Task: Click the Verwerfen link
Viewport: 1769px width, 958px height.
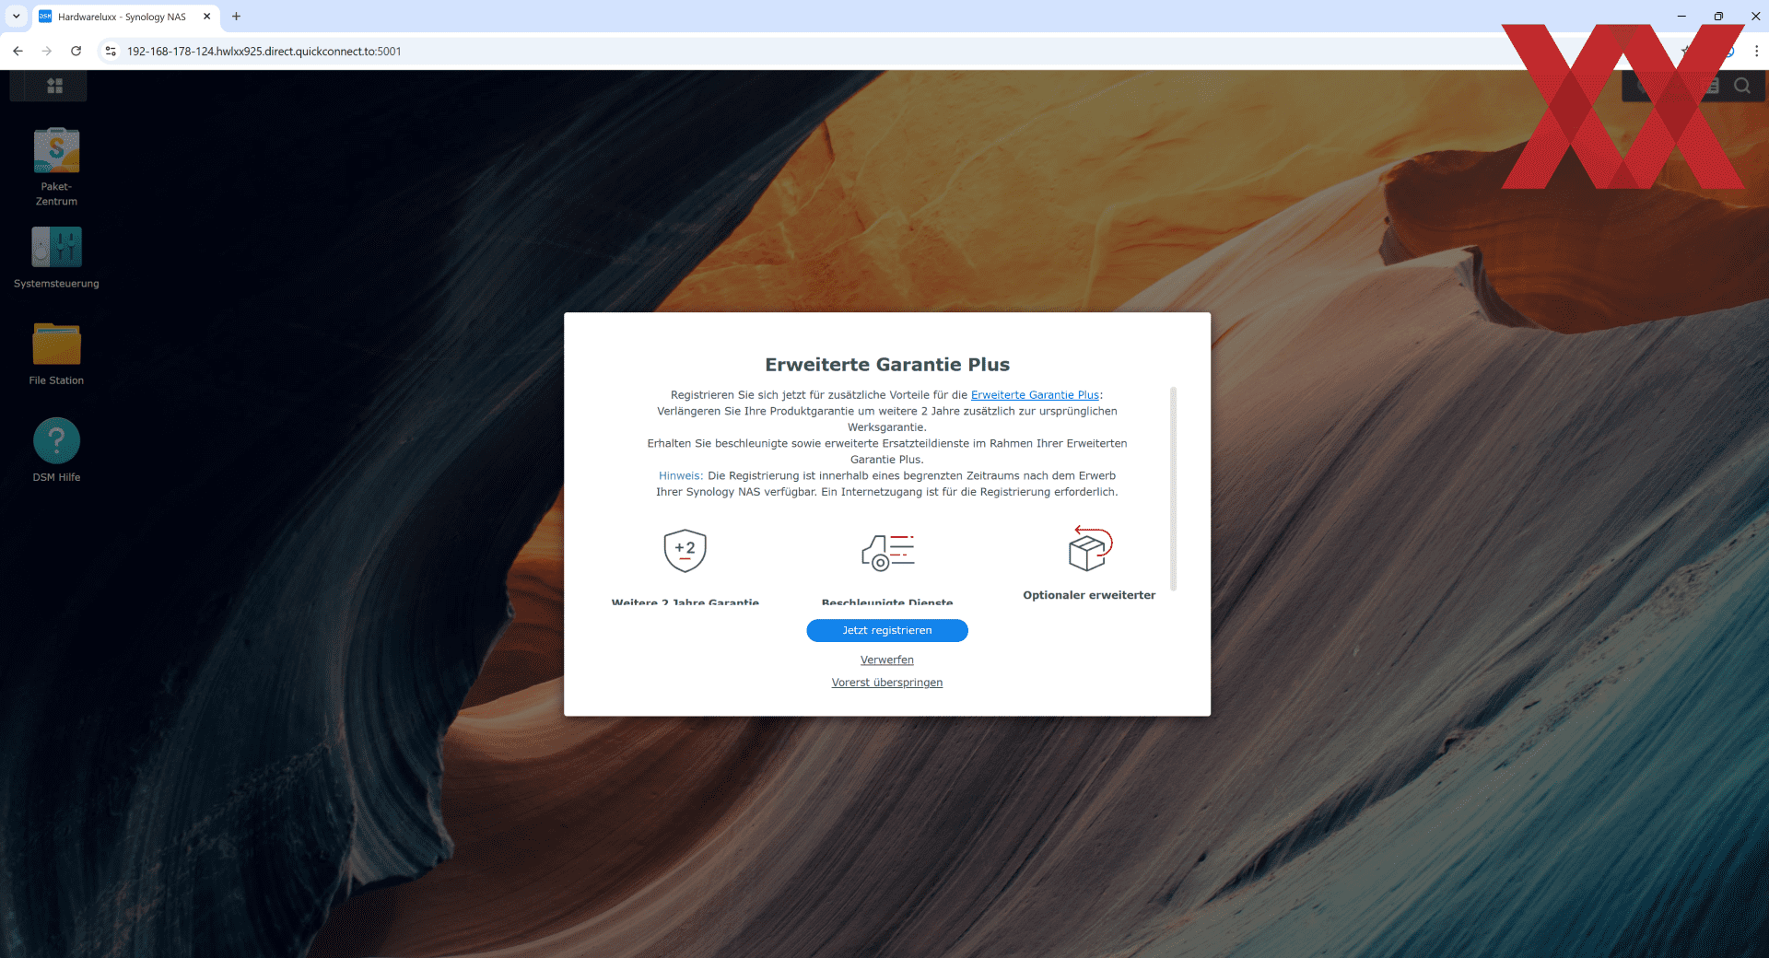Action: (x=887, y=660)
